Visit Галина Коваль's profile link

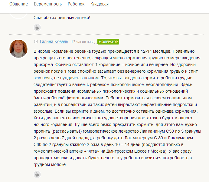coord(54,41)
